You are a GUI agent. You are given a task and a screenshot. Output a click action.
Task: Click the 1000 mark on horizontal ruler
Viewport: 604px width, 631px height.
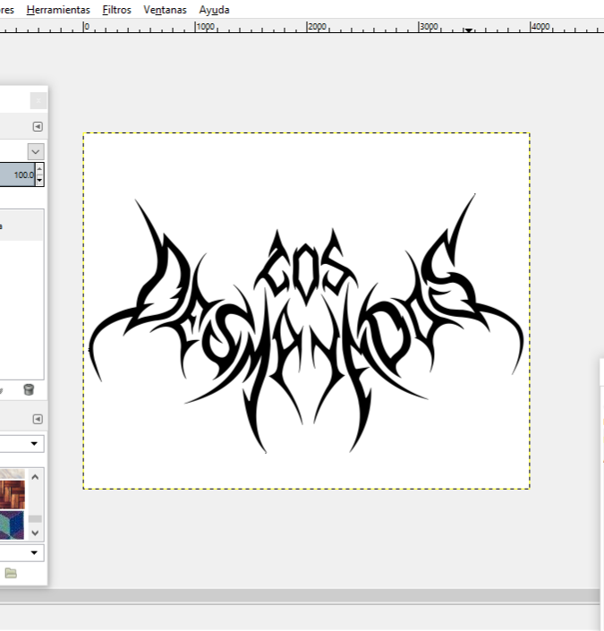[205, 27]
